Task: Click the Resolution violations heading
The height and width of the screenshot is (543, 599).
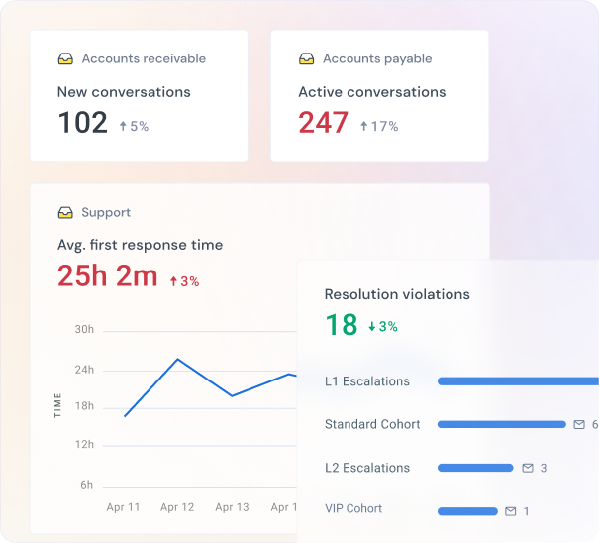Action: pyautogui.click(x=397, y=294)
